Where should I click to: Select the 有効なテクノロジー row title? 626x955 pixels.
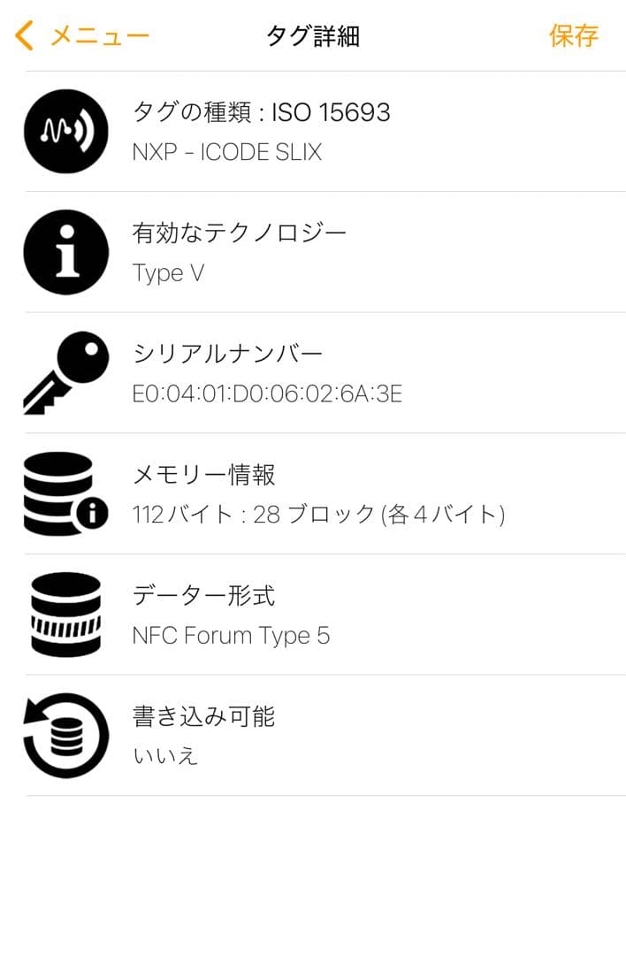pyautogui.click(x=239, y=233)
